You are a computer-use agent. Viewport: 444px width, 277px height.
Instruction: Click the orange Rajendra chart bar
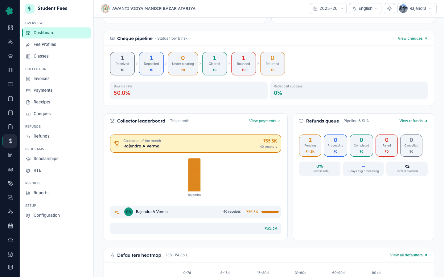click(x=194, y=175)
